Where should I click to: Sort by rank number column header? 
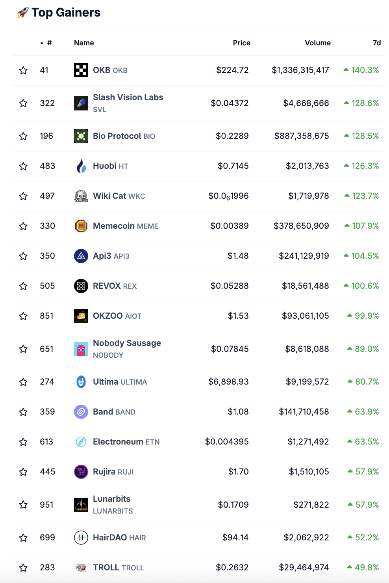click(49, 43)
